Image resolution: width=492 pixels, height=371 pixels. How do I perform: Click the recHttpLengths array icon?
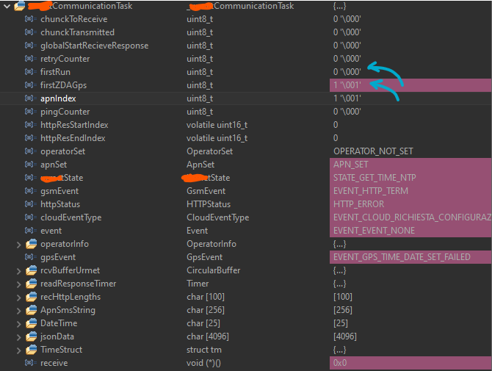(x=32, y=297)
